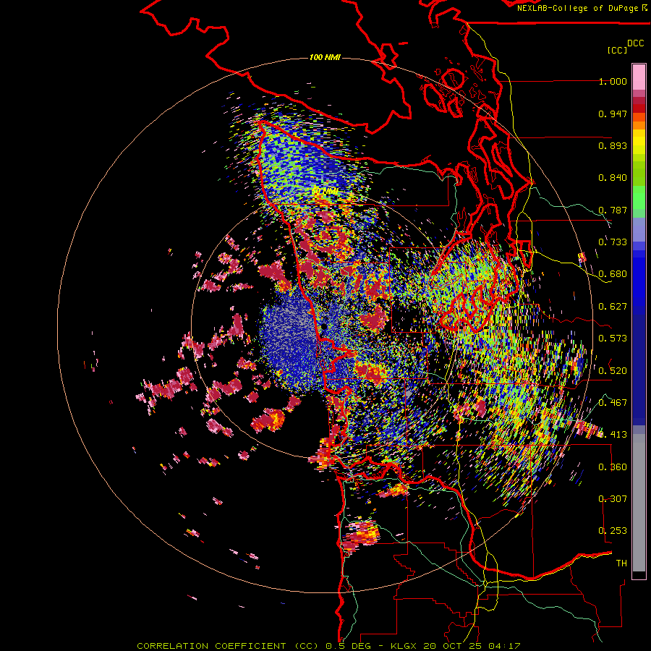Viewport: 651px width, 651px height.
Task: Select the 0.627 scale value
Action: [x=613, y=307]
